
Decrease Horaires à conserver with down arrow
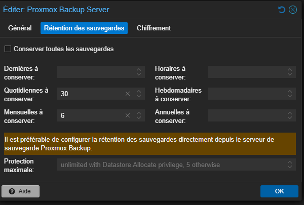click(x=290, y=74)
